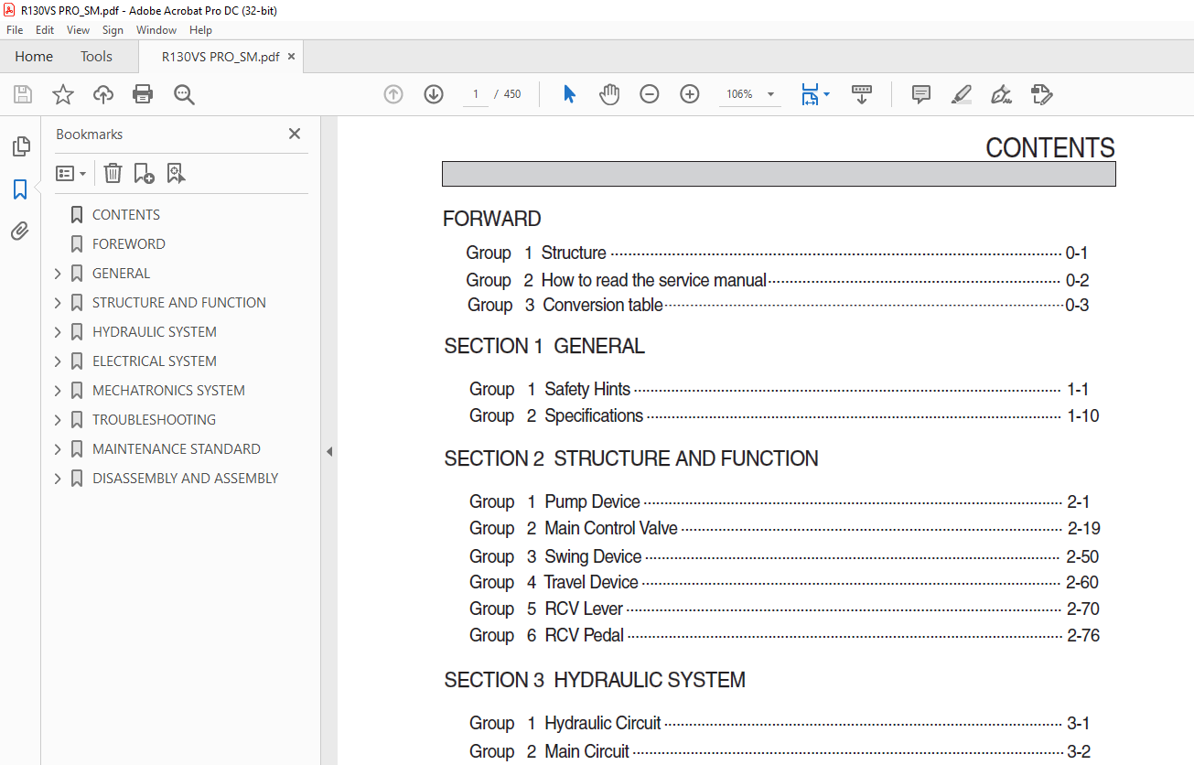The height and width of the screenshot is (765, 1194).
Task: Expand DISASSEMBLY AND ASSEMBLY bookmark
Action: point(58,479)
